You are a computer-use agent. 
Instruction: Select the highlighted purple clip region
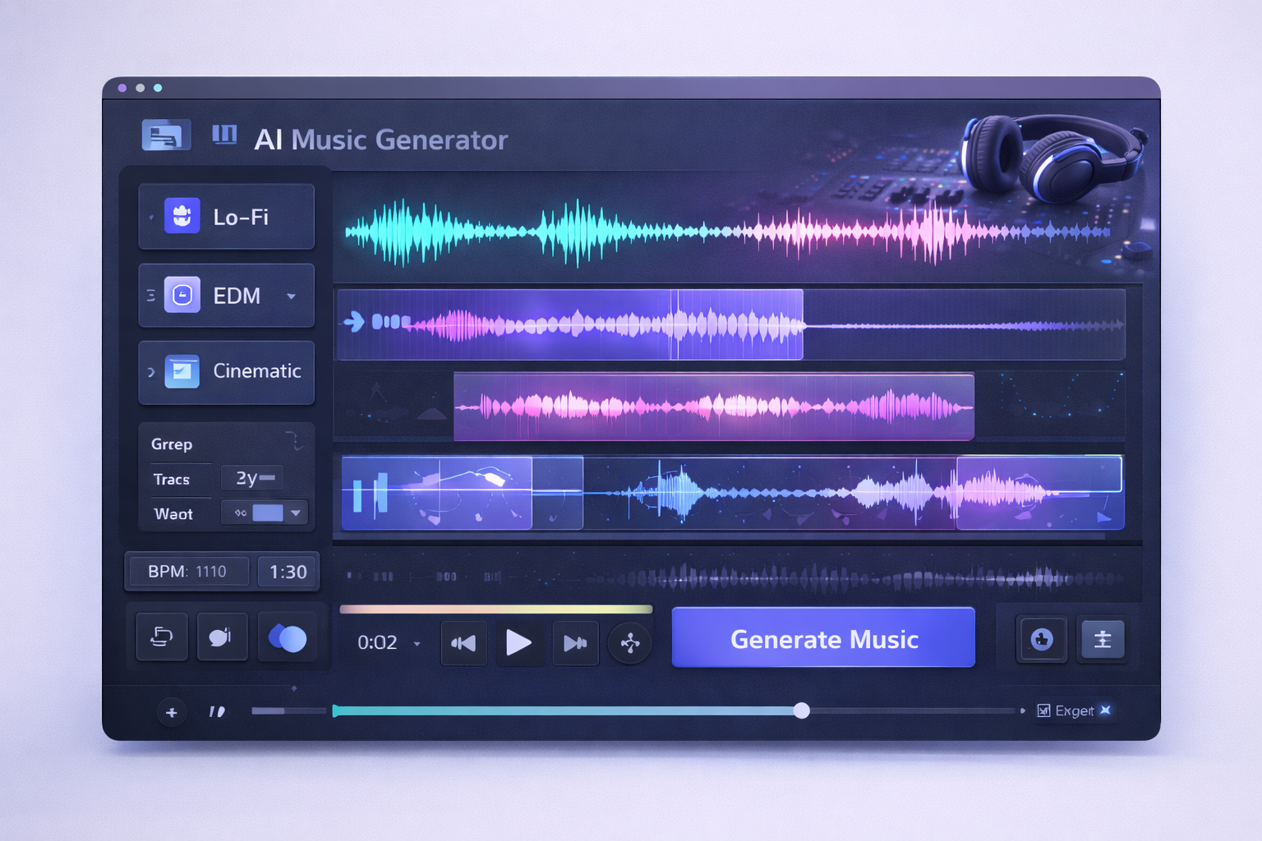[569, 324]
